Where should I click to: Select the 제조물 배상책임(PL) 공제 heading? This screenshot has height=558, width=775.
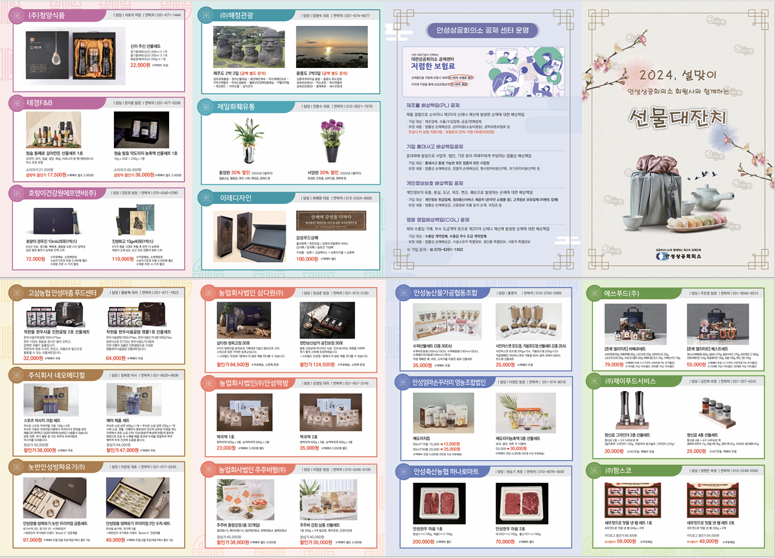pyautogui.click(x=433, y=105)
